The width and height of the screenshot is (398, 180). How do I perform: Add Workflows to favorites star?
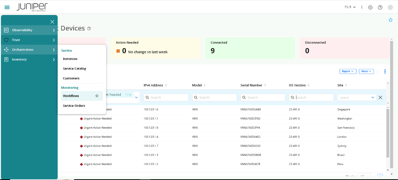click(x=97, y=96)
